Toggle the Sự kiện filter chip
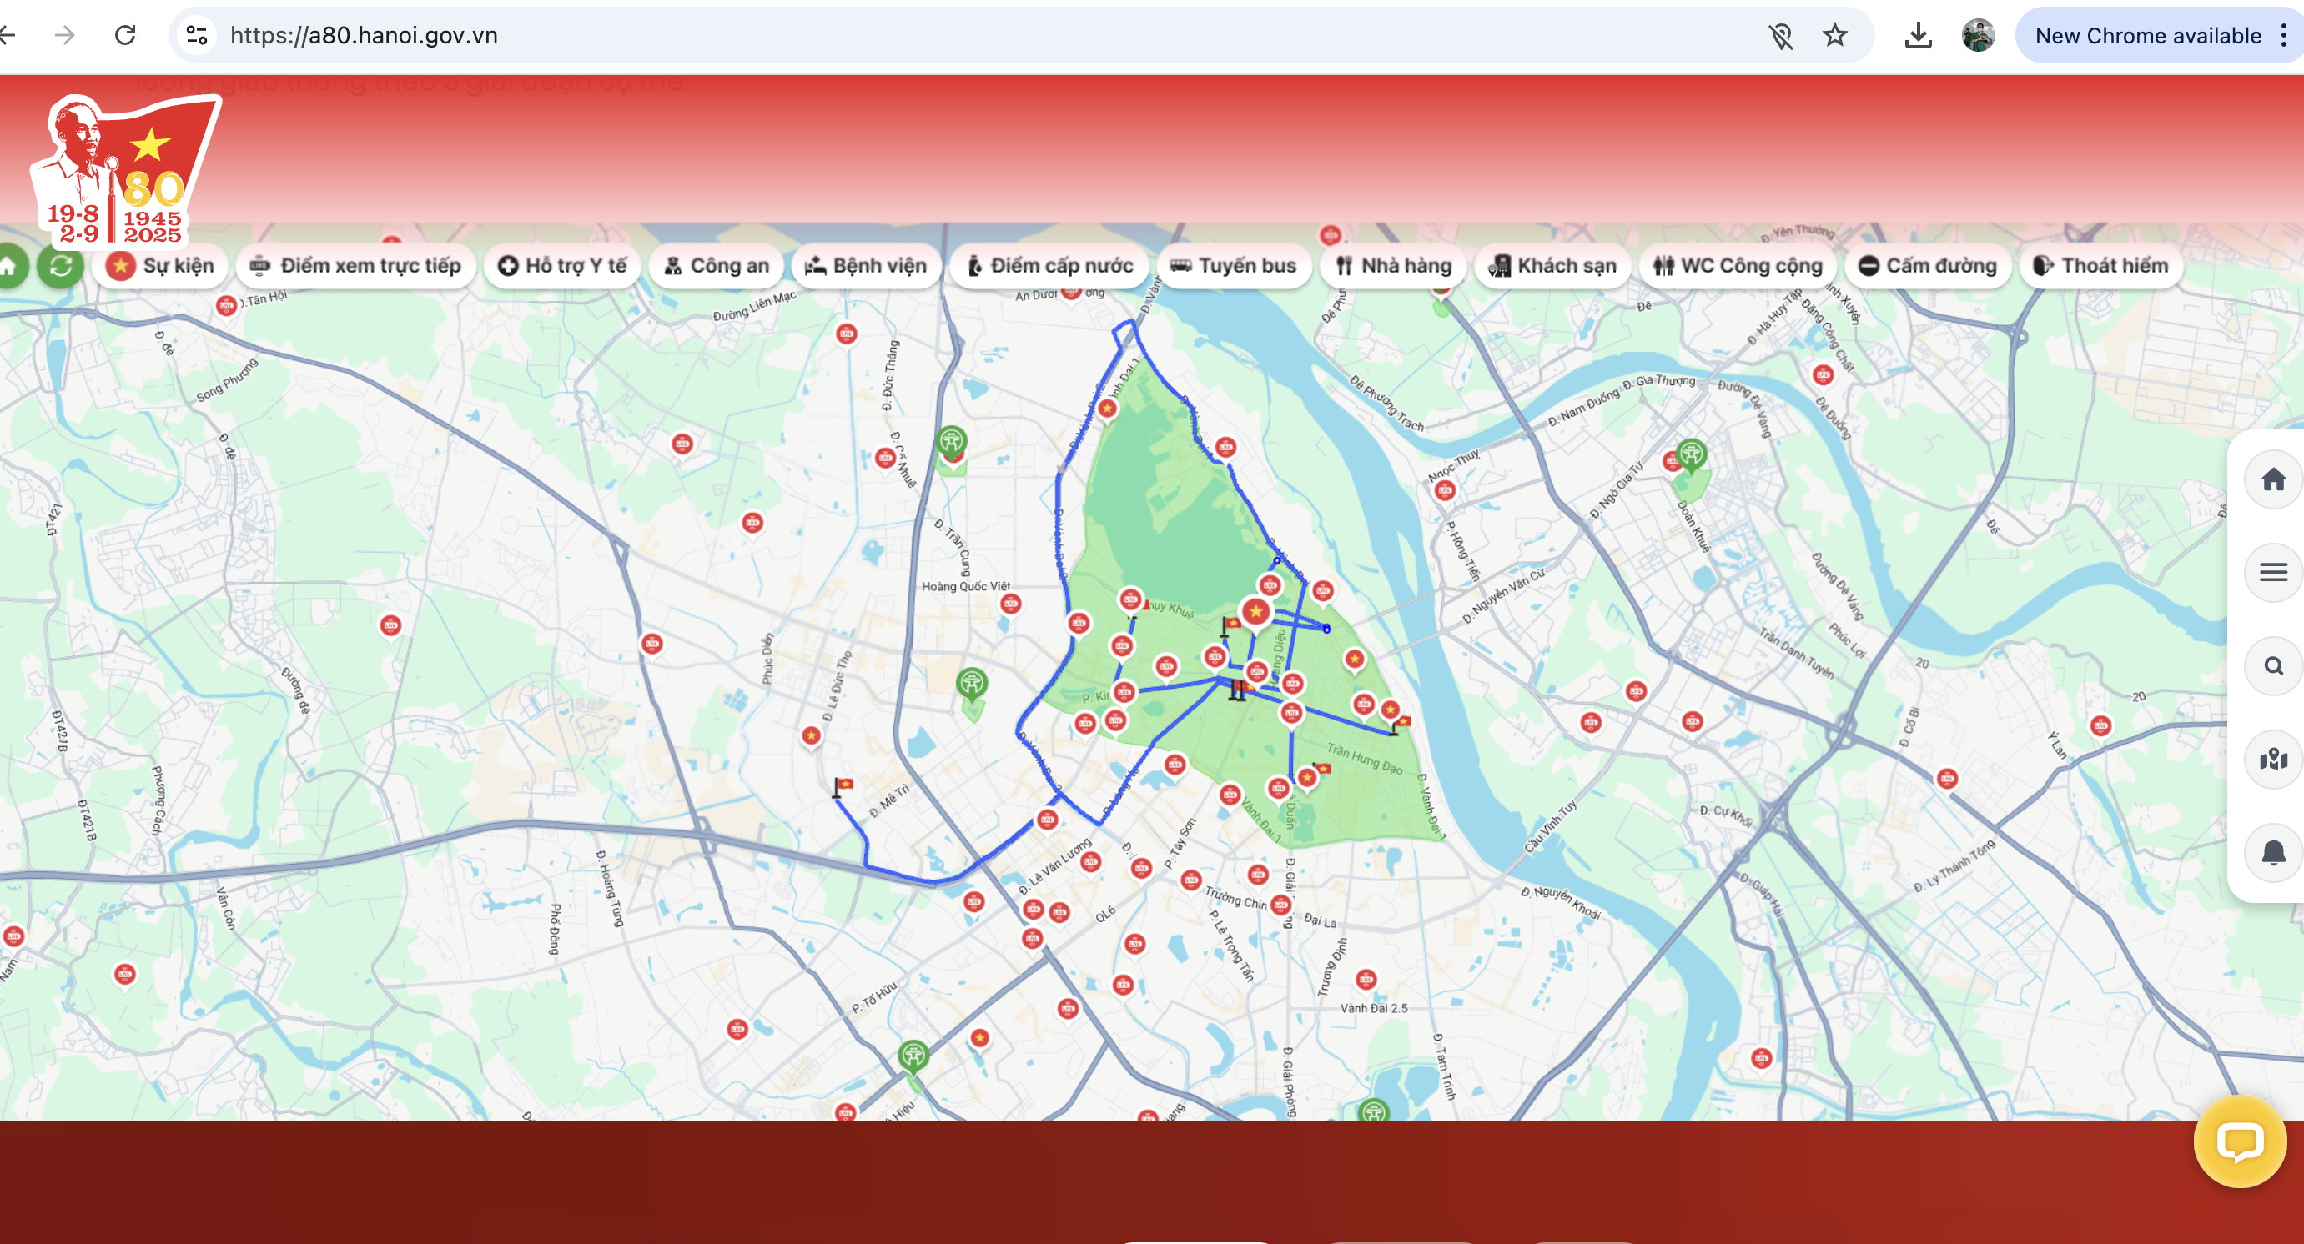 [x=161, y=266]
